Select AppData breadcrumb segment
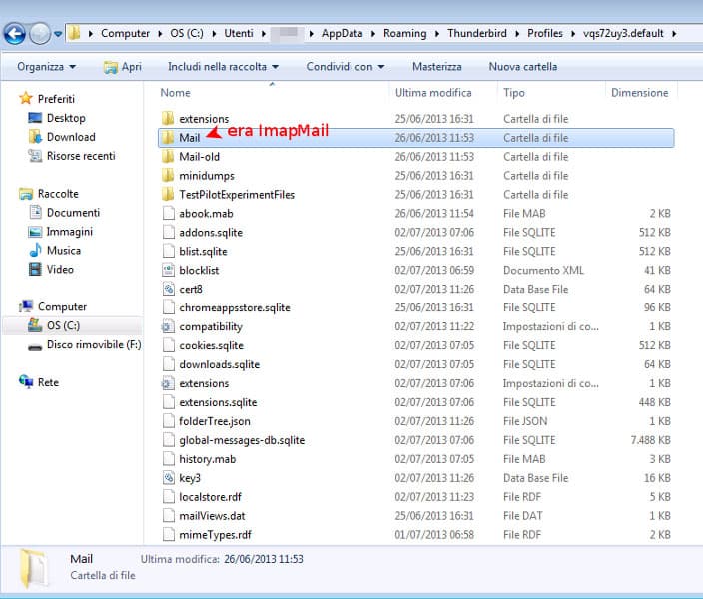 pyautogui.click(x=342, y=33)
